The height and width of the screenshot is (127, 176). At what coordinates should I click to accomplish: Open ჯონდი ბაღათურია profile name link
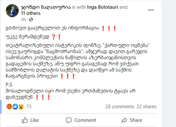46,7
